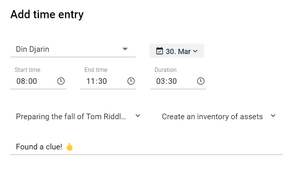Image resolution: width=283 pixels, height=171 pixels.
Task: Click the Start time field showing 08:00
Action: click(38, 81)
